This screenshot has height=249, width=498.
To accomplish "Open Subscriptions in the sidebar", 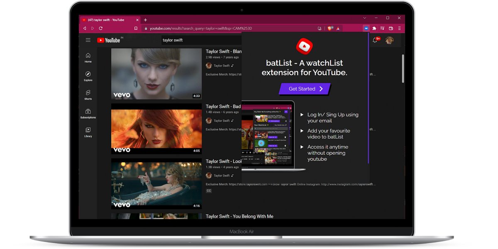I will pos(88,114).
